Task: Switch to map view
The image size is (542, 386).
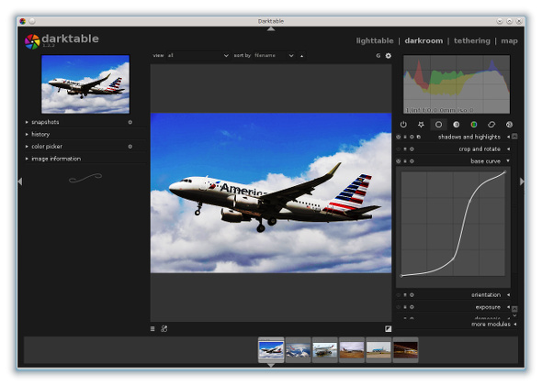Action: coord(509,40)
